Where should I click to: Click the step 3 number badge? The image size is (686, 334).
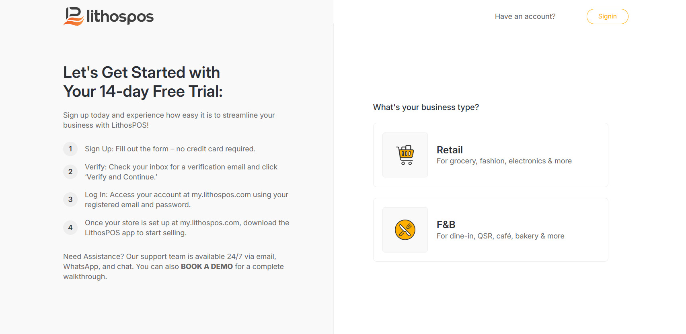[70, 200]
